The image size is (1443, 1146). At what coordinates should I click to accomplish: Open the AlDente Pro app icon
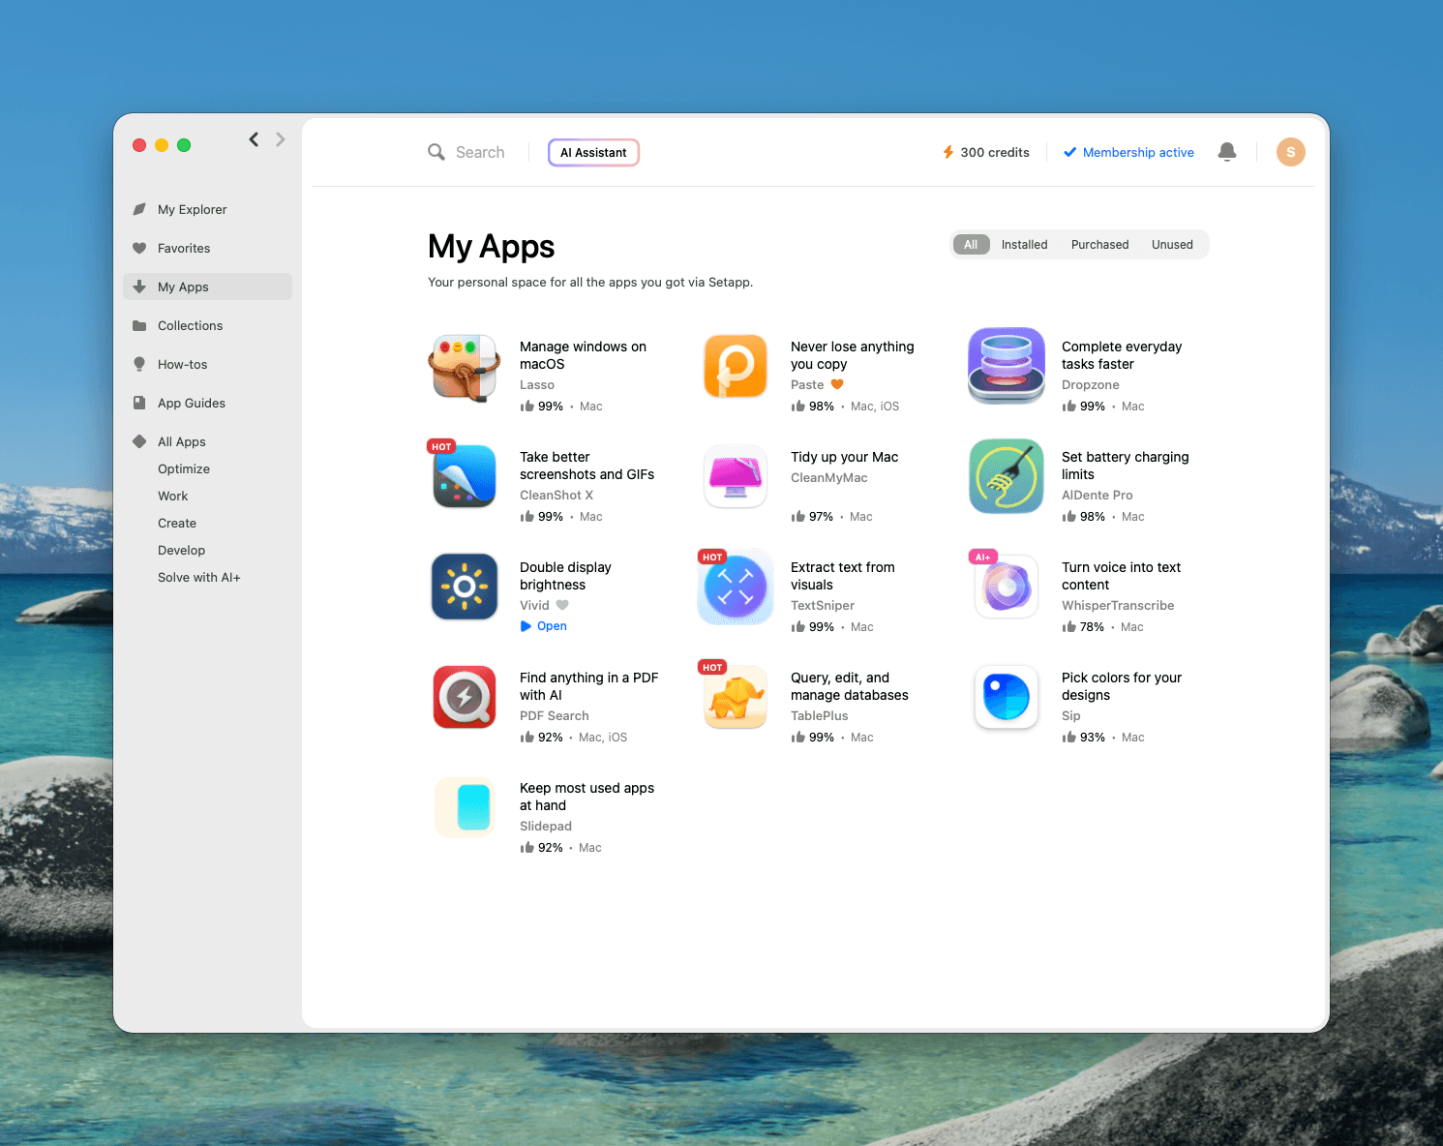pos(1007,476)
